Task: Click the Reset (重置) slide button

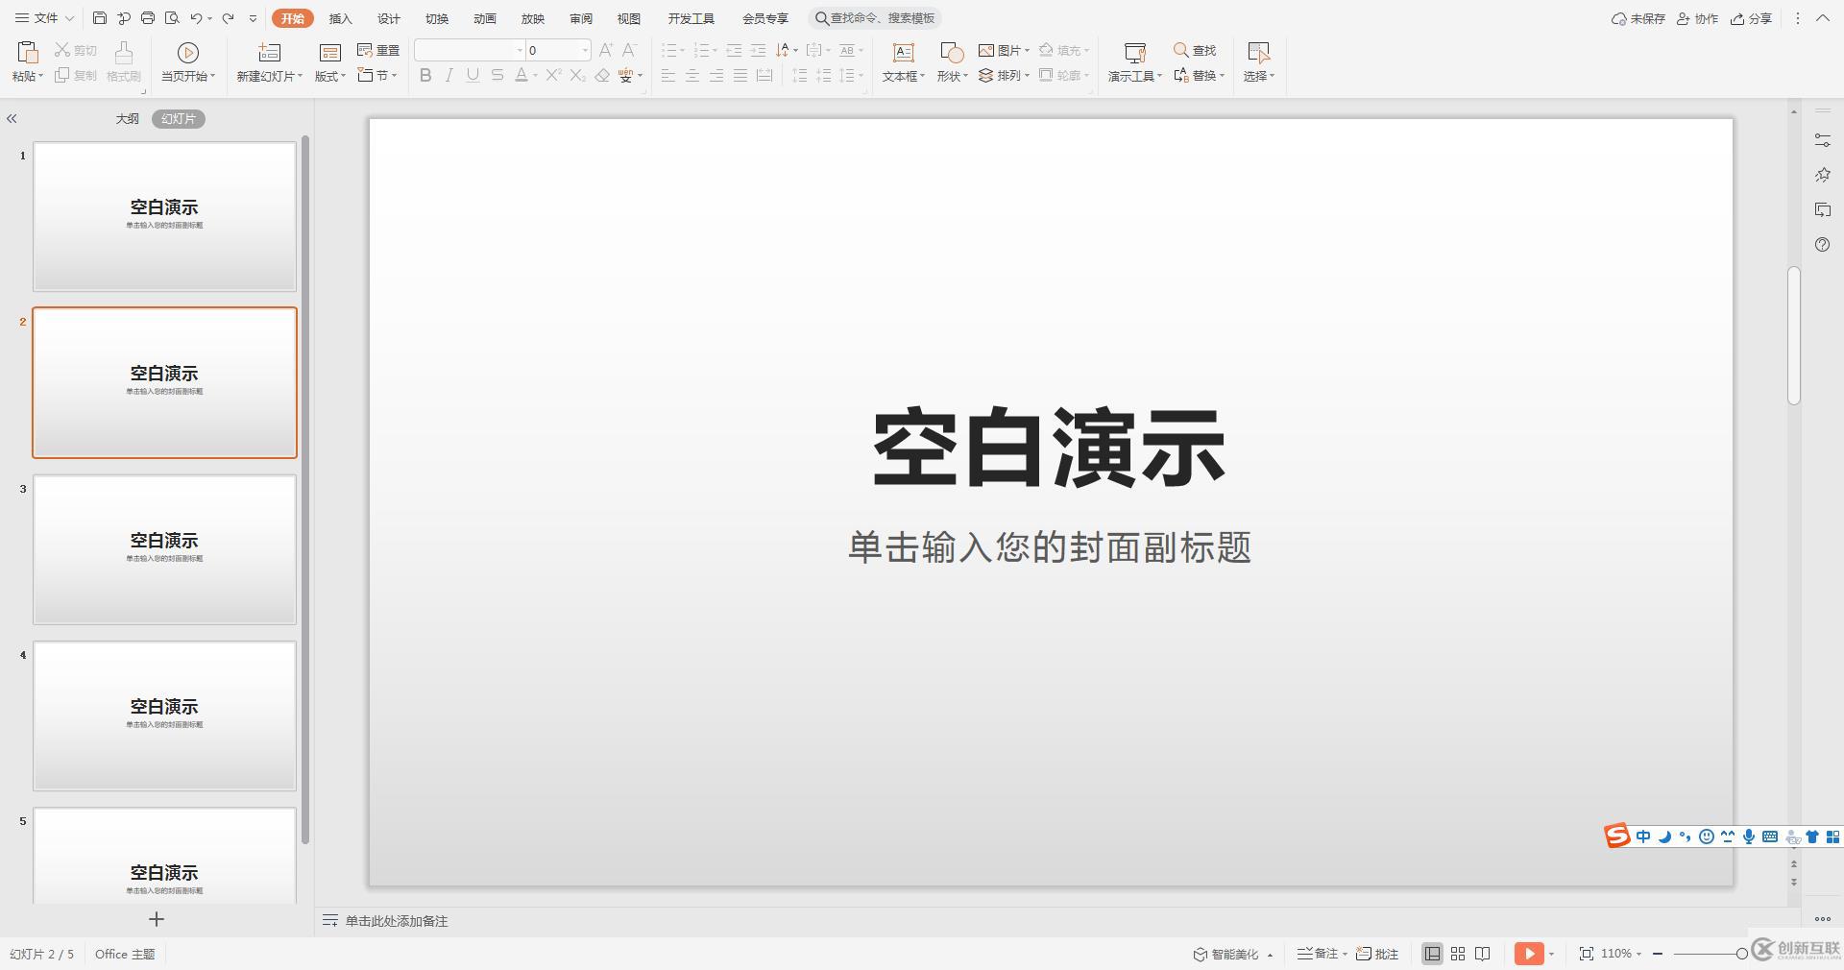Action: coord(378,50)
